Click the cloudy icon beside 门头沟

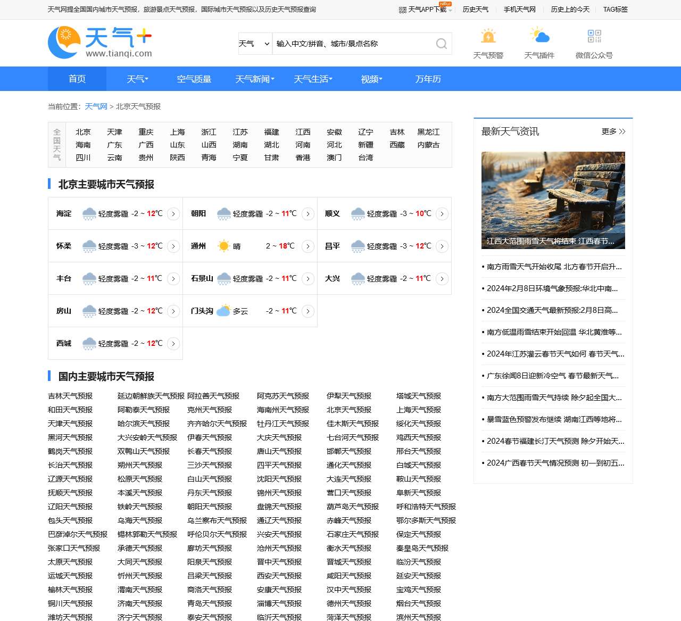(224, 311)
